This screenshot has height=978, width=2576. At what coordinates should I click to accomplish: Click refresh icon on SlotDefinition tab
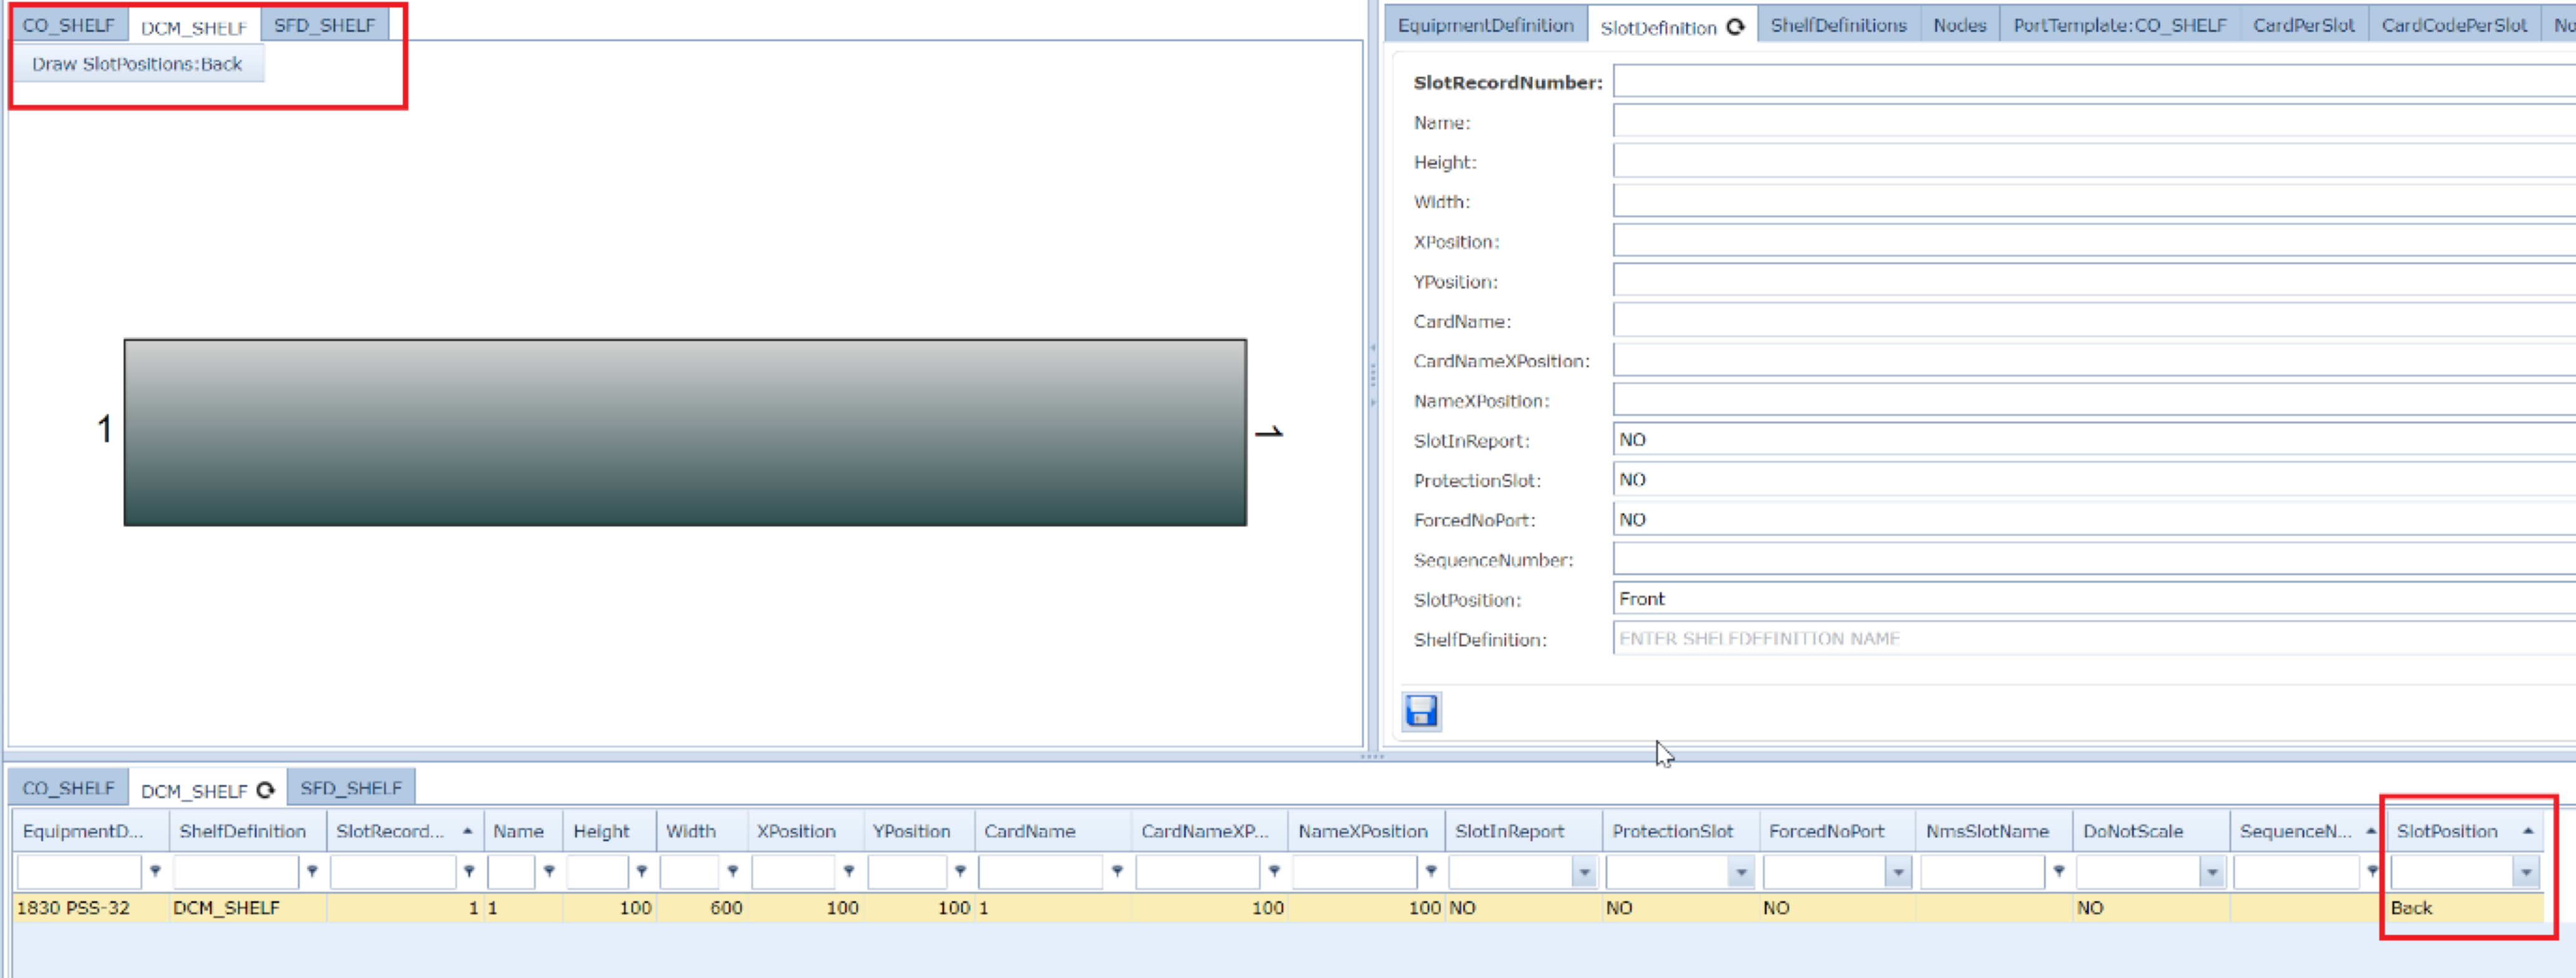click(x=1736, y=27)
